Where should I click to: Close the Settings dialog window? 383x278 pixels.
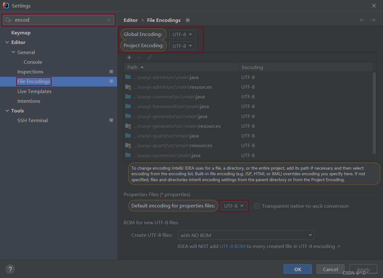click(374, 6)
